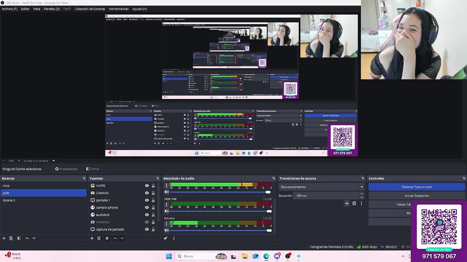Move source down in Fuentes toolbar
The width and height of the screenshot is (467, 262).
122,238
